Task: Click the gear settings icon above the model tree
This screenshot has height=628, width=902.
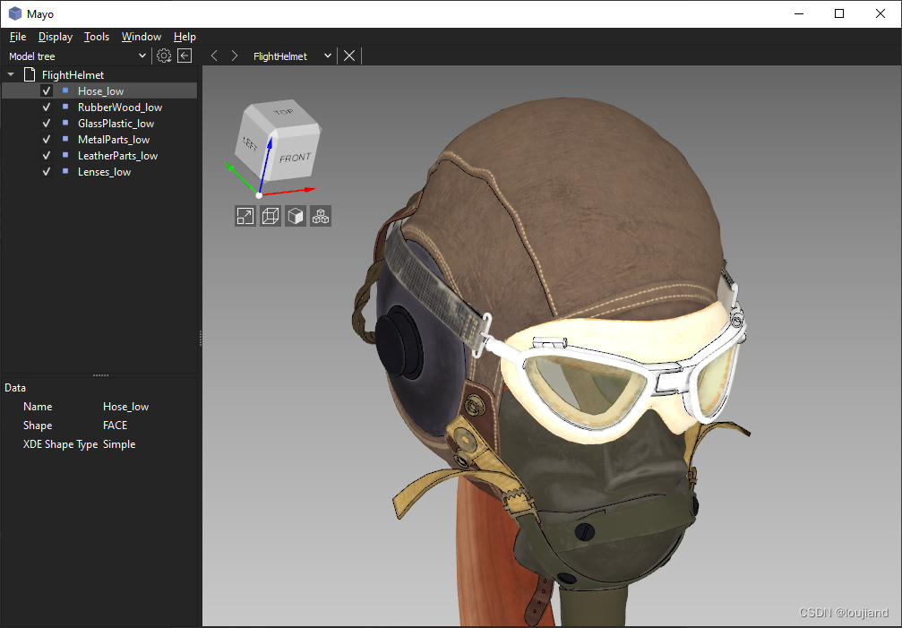Action: (x=163, y=55)
